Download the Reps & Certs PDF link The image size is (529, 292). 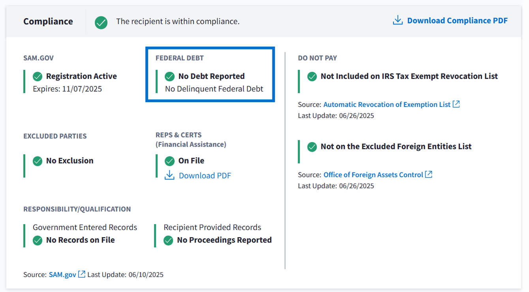click(x=205, y=176)
